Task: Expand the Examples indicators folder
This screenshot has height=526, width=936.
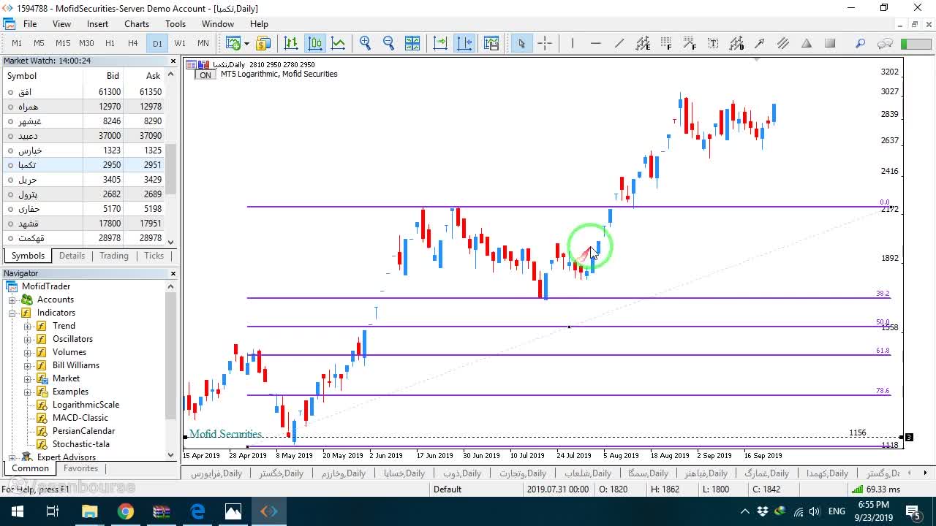Action: coord(28,392)
